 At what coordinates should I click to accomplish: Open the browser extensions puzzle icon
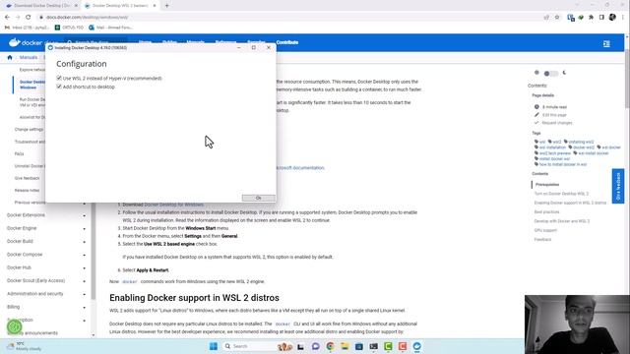click(591, 18)
